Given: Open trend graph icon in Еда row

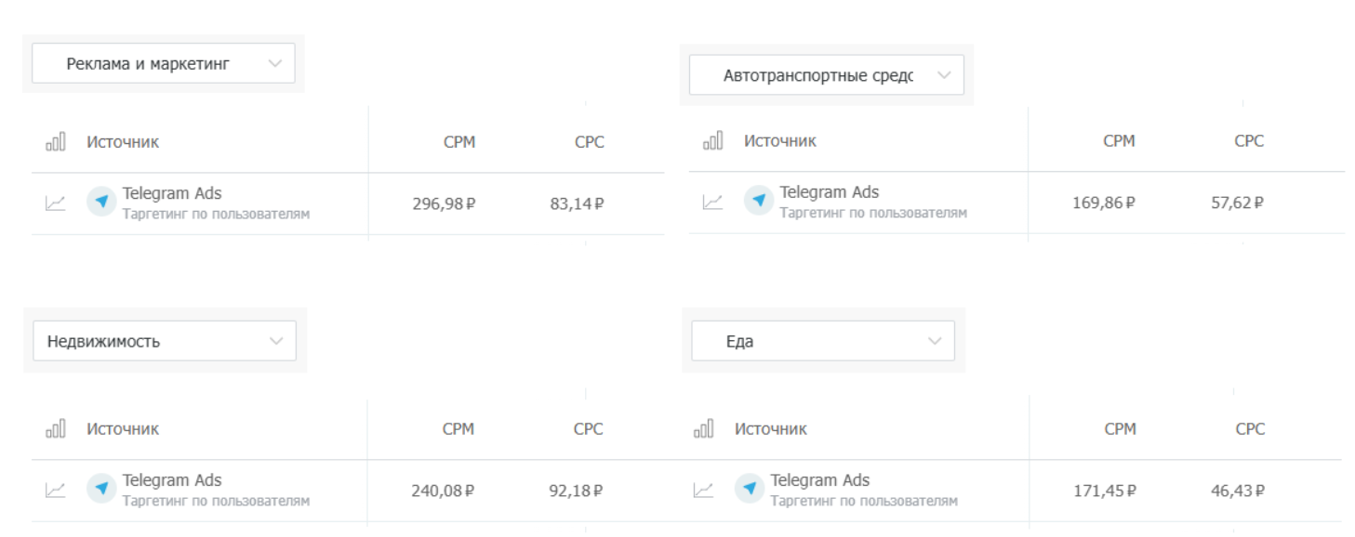Looking at the screenshot, I should click(704, 490).
